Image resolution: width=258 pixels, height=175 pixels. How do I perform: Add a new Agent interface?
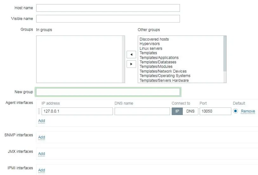click(42, 121)
